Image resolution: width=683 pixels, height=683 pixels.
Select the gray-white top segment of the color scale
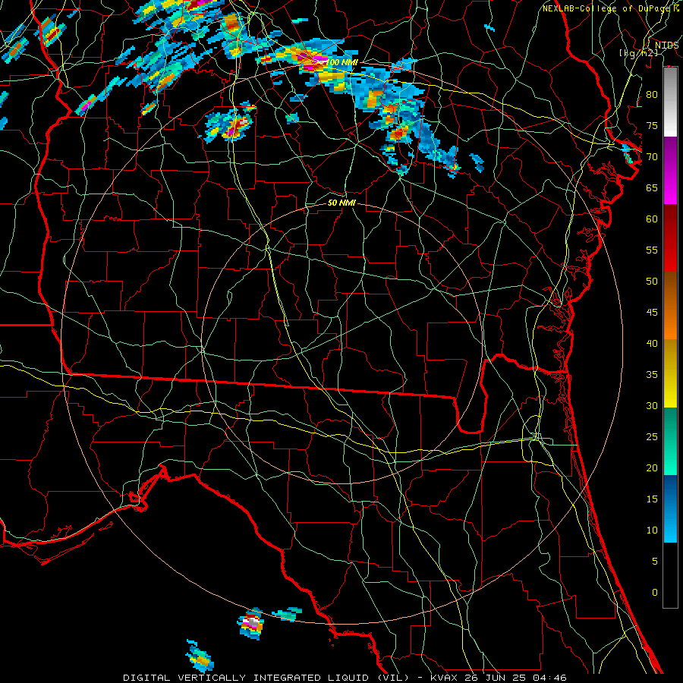coord(670,102)
